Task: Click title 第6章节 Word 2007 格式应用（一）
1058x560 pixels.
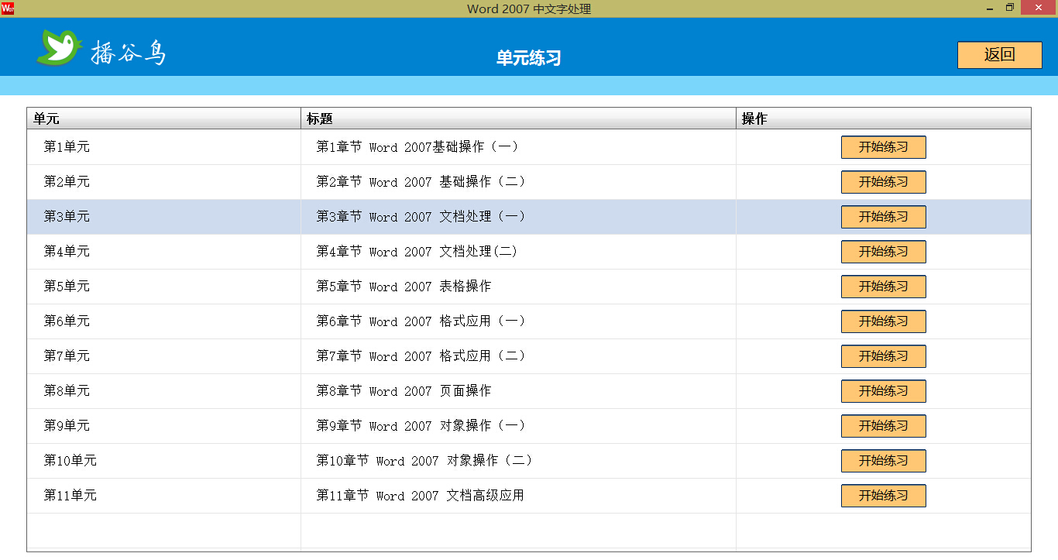Action: click(x=421, y=321)
